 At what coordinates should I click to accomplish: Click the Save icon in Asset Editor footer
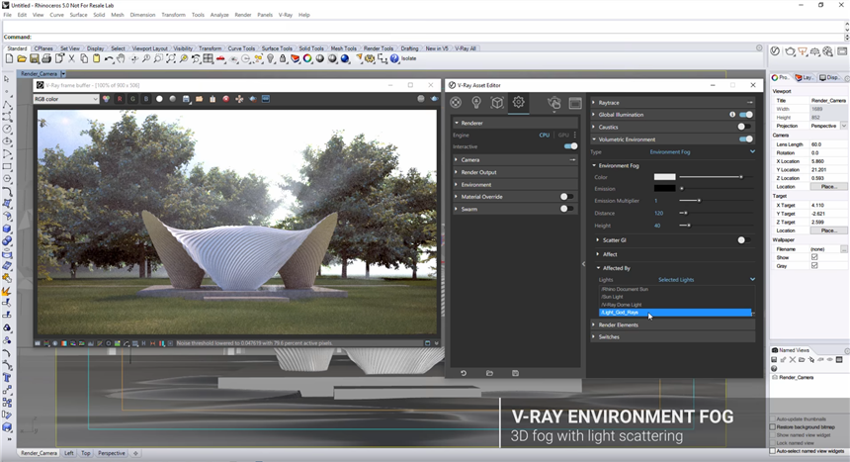click(x=515, y=373)
